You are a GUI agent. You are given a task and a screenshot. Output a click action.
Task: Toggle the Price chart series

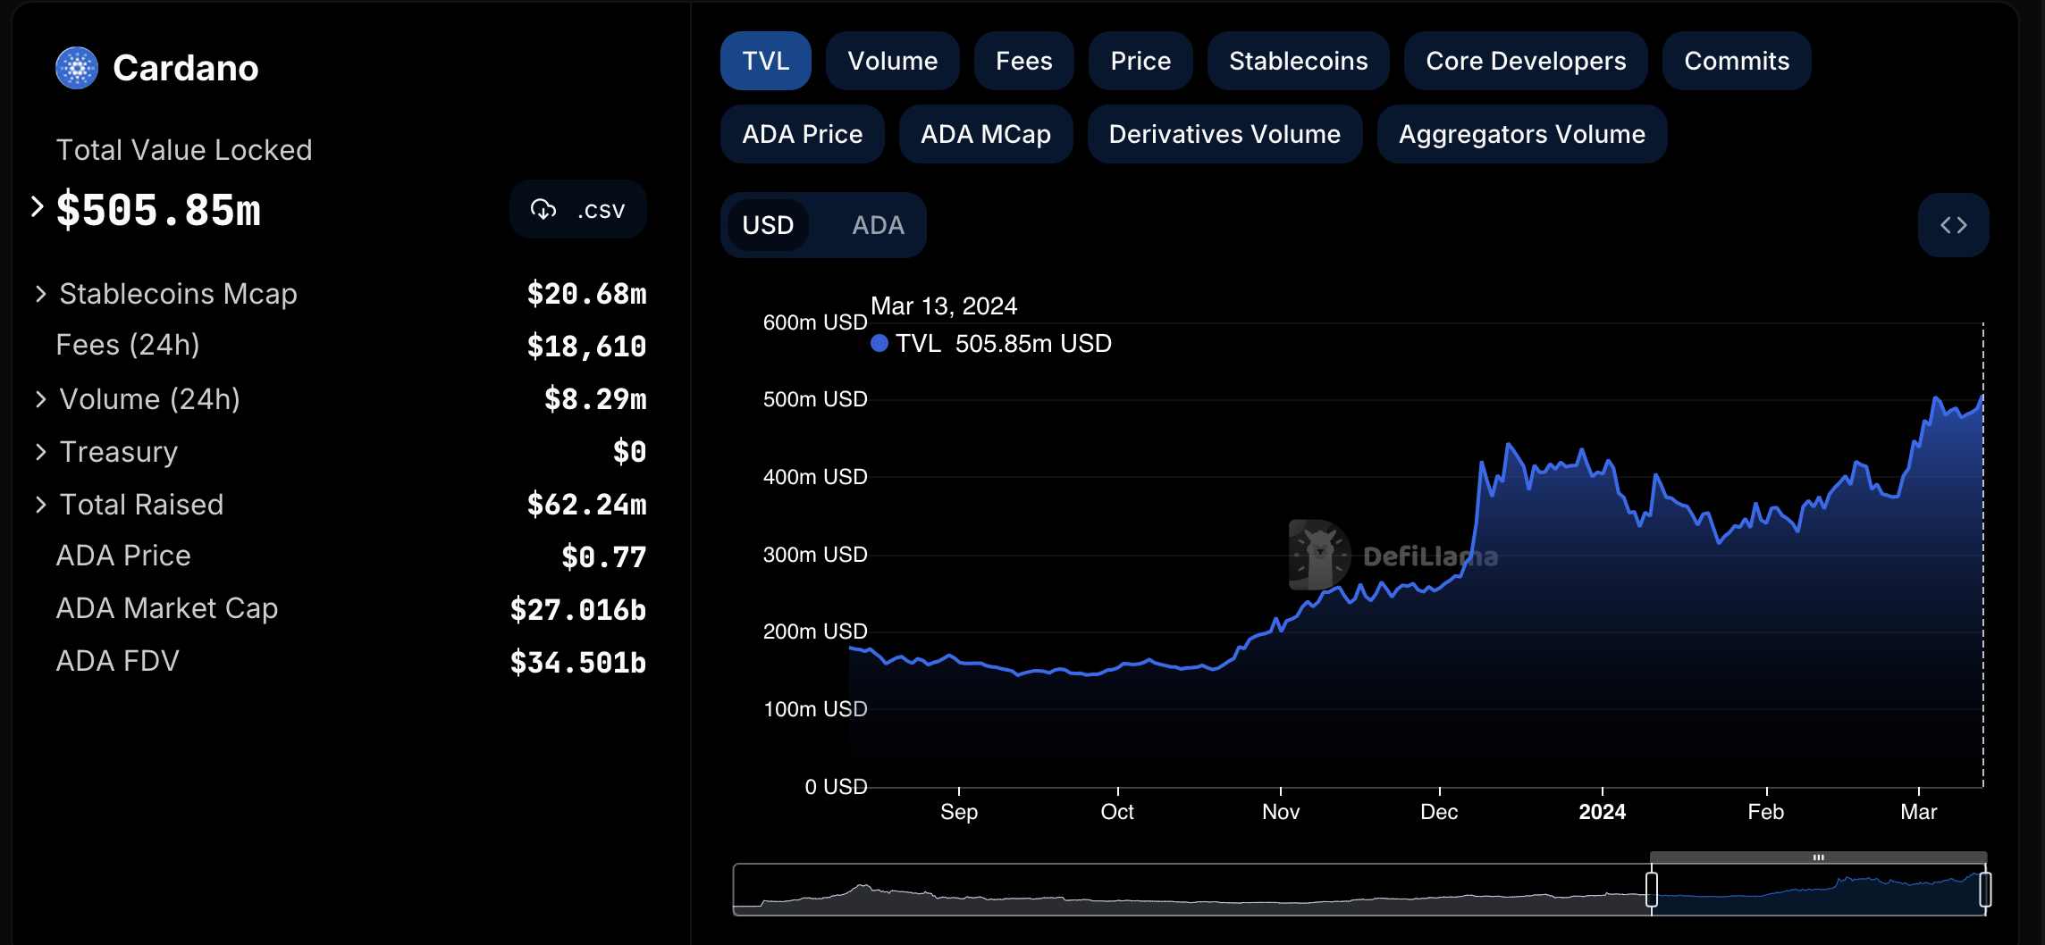click(x=1140, y=61)
